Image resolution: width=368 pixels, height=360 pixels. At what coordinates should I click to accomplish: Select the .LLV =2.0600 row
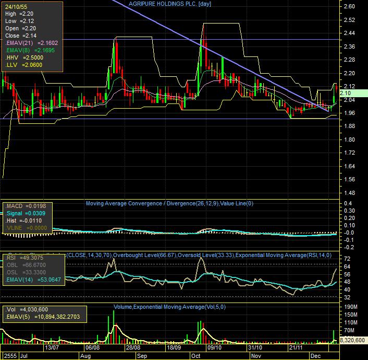pyautogui.click(x=23, y=65)
